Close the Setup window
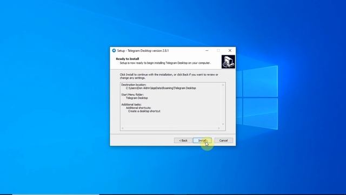346x195 pixels. (230, 50)
